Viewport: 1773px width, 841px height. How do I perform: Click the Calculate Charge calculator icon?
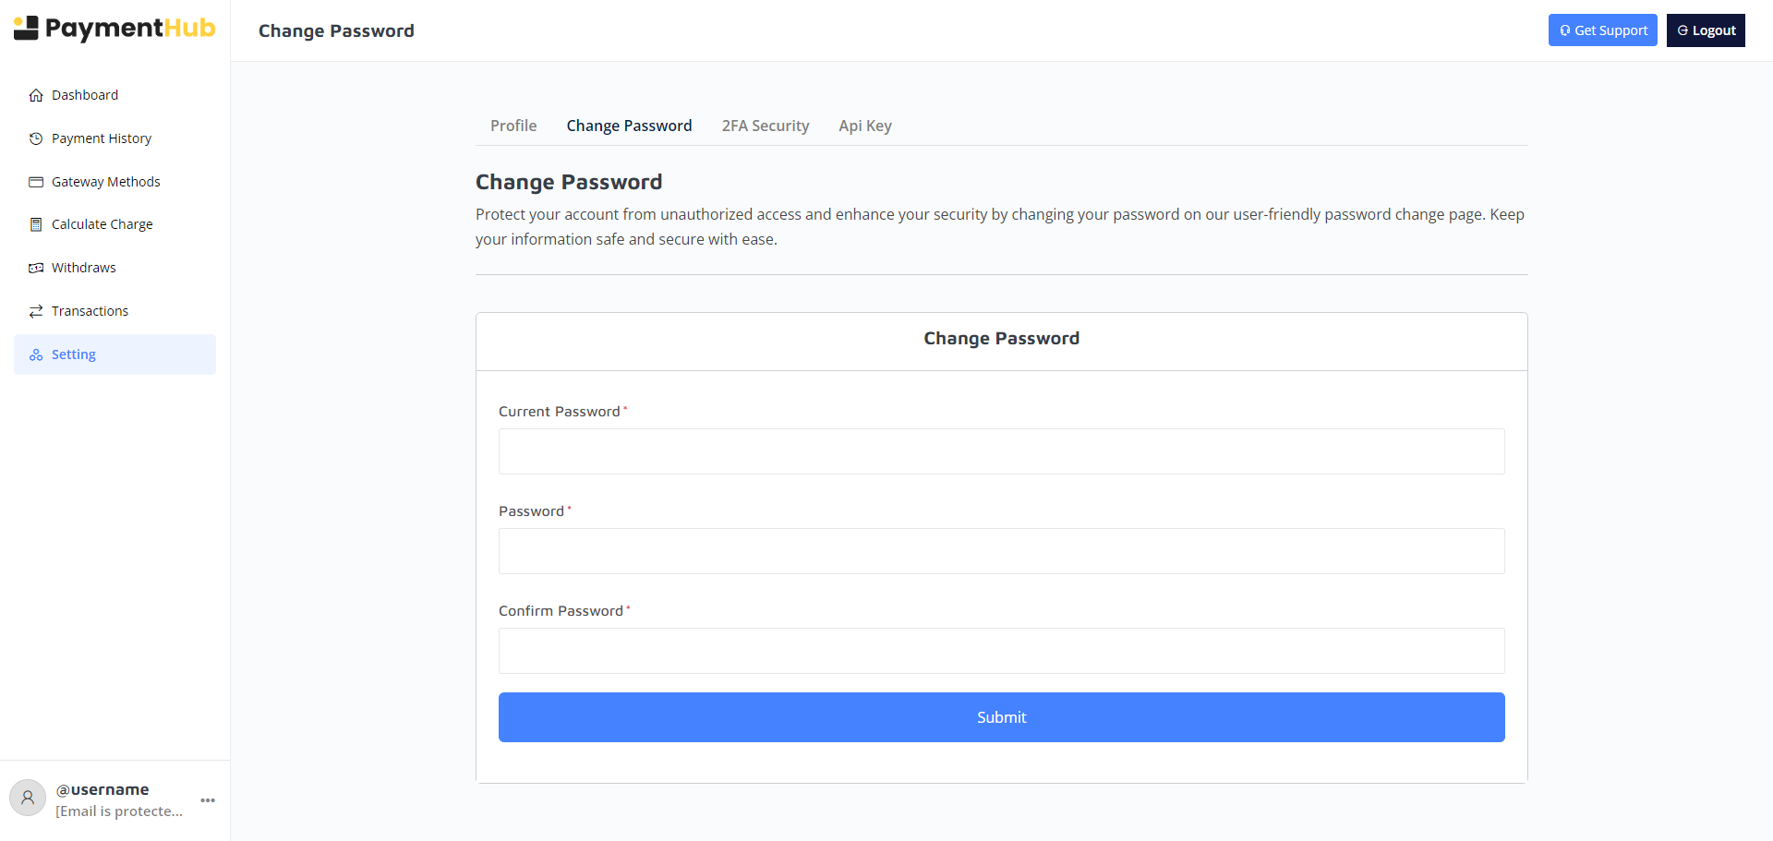pyautogui.click(x=36, y=224)
